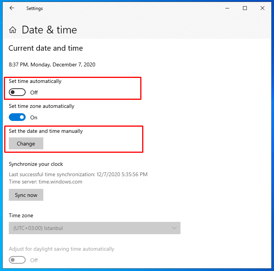This screenshot has width=274, height=271.
Task: Open Settings home via house icon
Action: pos(13,30)
